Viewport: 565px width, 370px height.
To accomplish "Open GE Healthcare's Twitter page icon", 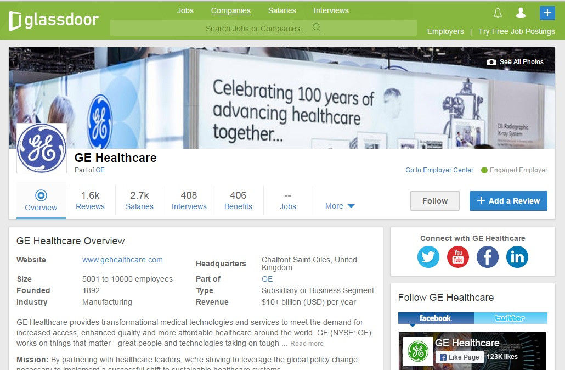I will tap(428, 257).
